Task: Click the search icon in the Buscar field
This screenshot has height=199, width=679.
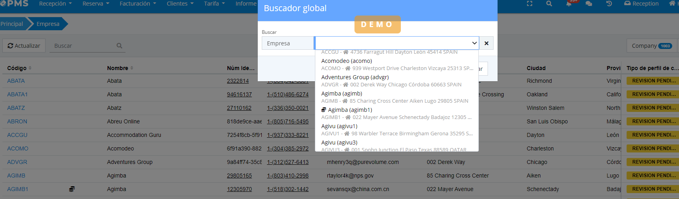Action: [x=119, y=46]
